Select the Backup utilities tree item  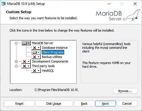point(52,57)
